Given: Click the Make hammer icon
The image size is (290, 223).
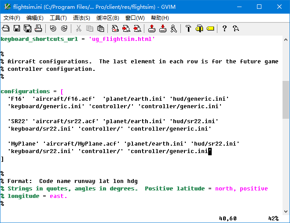Looking at the screenshot, I should [188, 29].
